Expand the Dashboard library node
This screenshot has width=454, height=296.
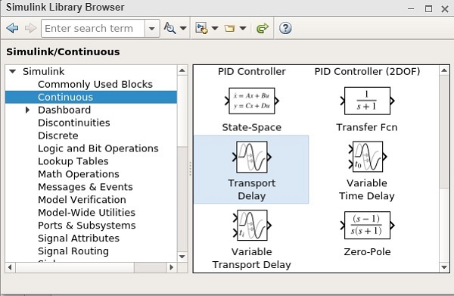(27, 110)
